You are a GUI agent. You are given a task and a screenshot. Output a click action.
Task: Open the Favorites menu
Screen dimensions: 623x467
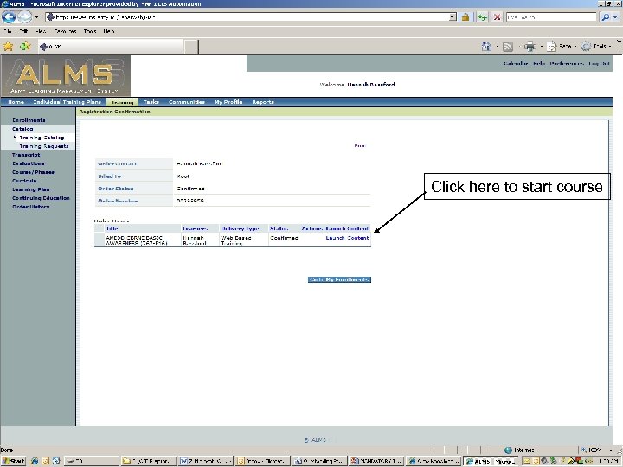point(65,31)
